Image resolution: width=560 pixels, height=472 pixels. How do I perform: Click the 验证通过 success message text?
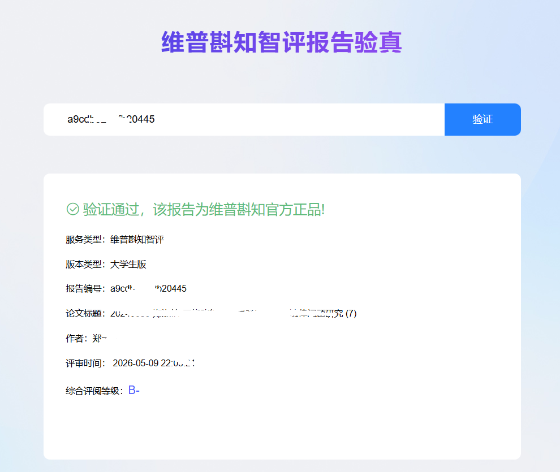coord(204,209)
